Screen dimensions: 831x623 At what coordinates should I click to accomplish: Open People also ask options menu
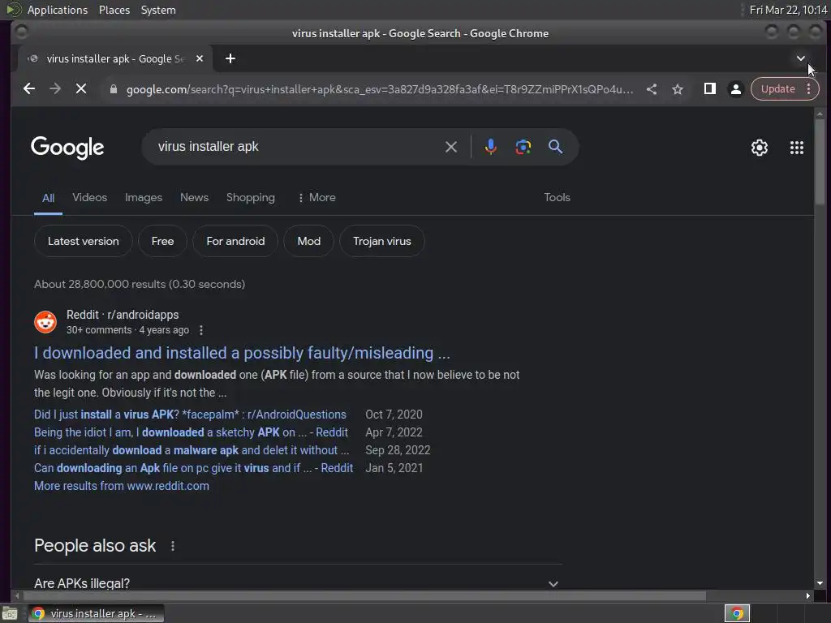pyautogui.click(x=173, y=546)
